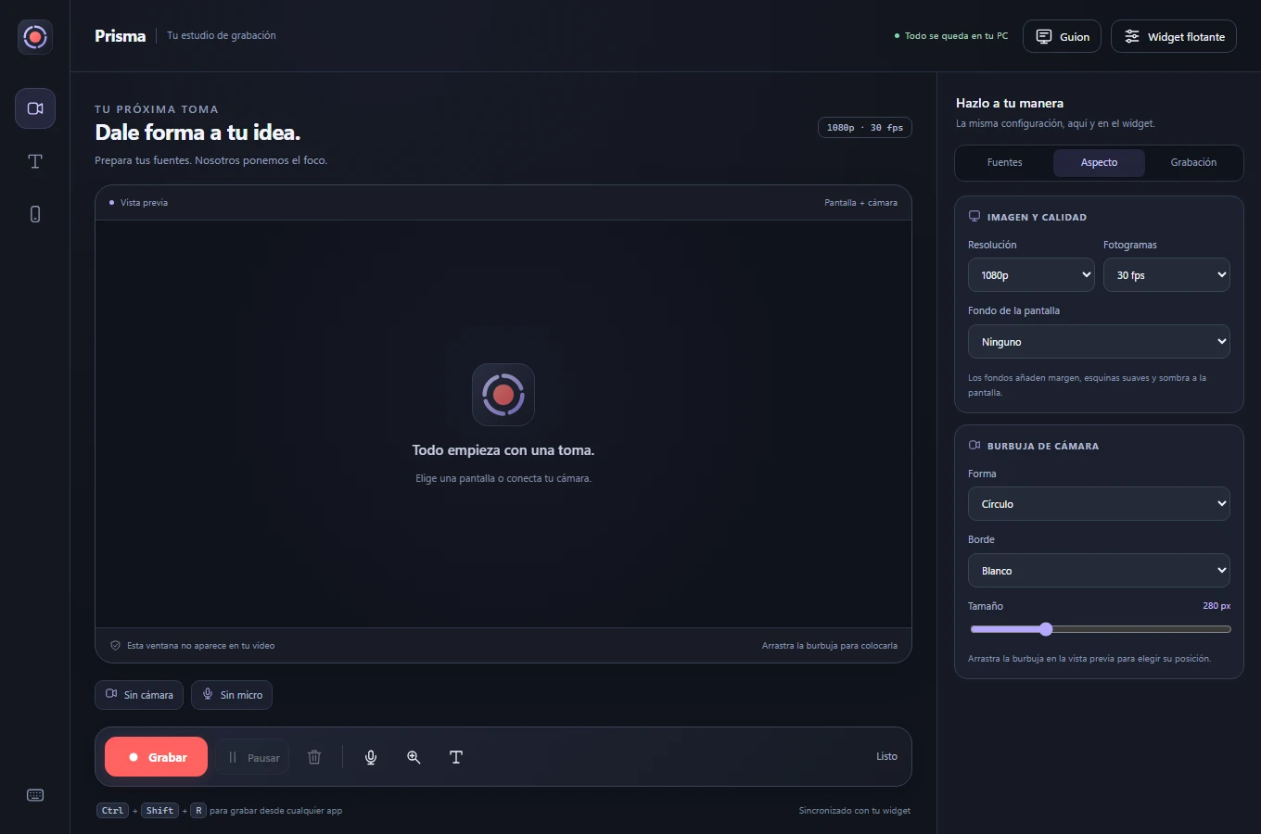Viewport: 1261px width, 834px height.
Task: Select the zoom magnifier icon in toolbar
Action: (x=414, y=757)
